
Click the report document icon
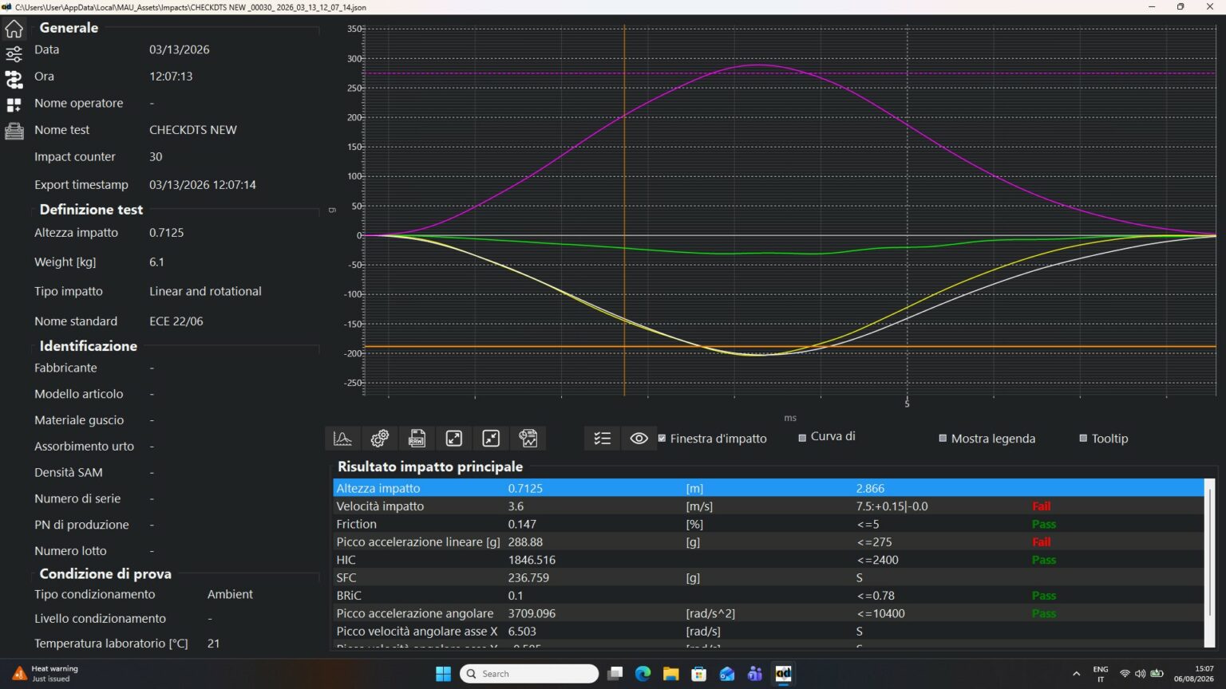point(528,438)
